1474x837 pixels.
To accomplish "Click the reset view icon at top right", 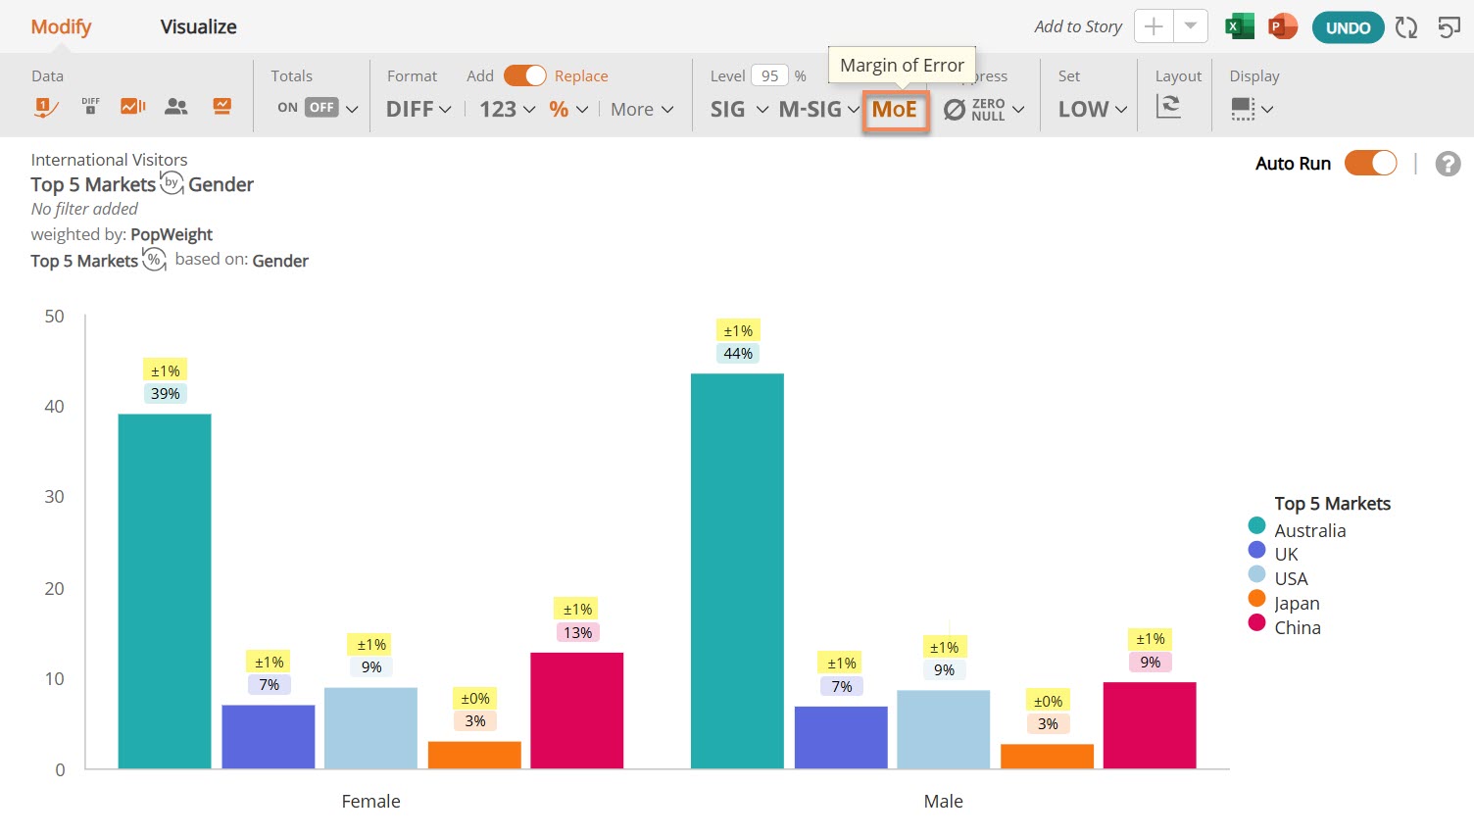I will [1449, 27].
